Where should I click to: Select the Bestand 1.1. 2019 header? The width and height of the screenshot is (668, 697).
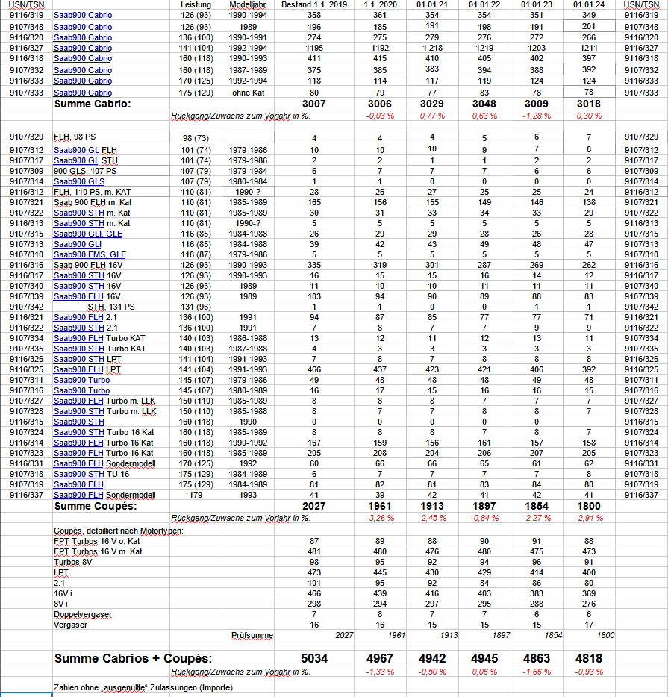[314, 5]
